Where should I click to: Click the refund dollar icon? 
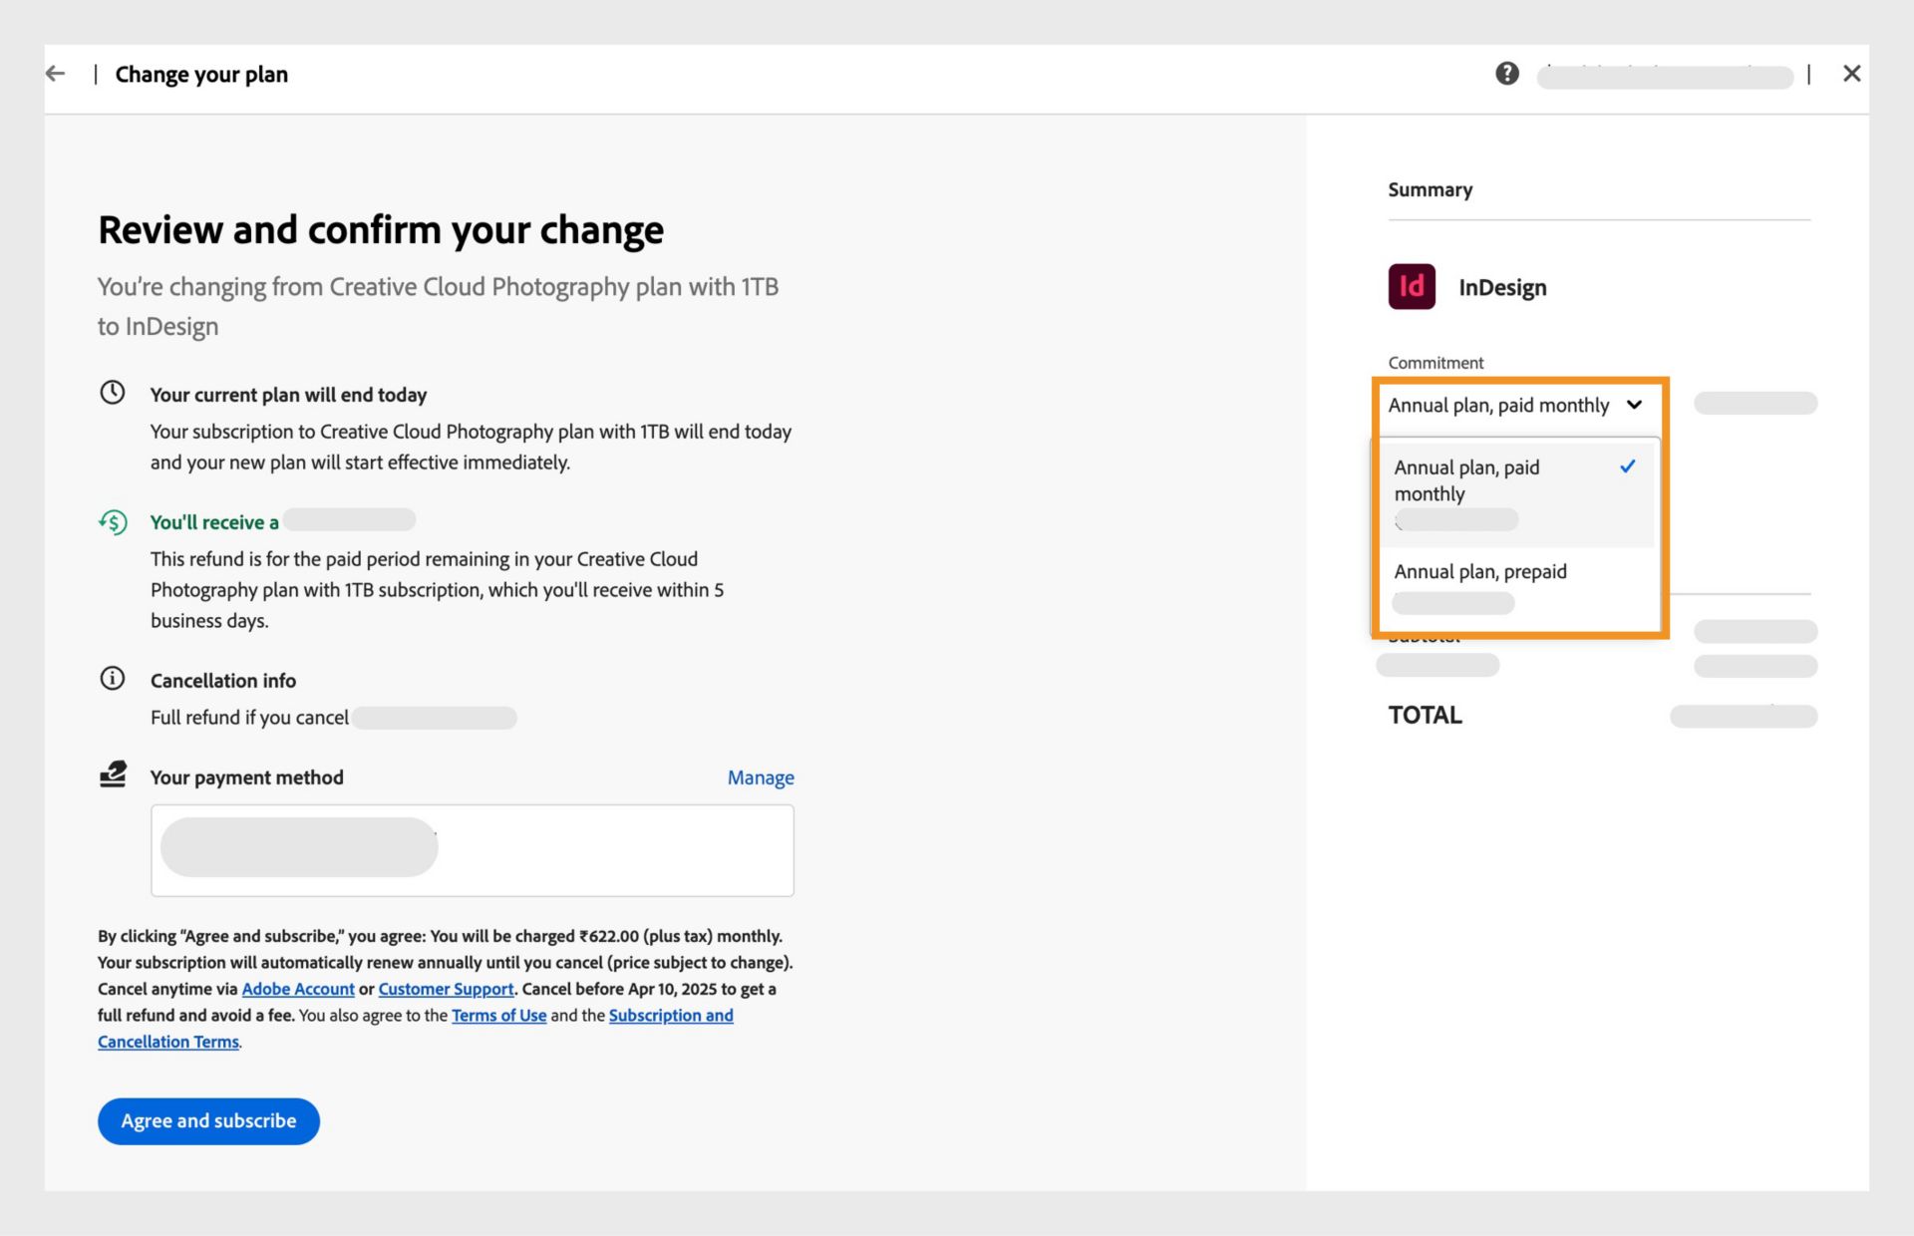point(113,521)
